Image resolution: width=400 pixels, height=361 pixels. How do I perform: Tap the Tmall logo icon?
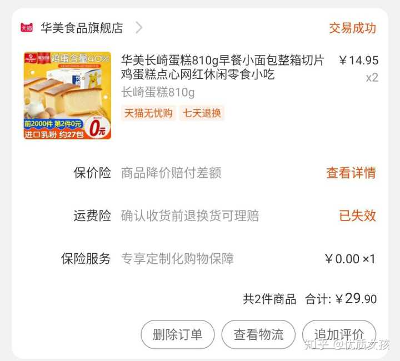[27, 28]
